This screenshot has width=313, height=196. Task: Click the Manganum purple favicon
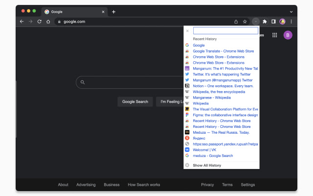tap(187, 69)
